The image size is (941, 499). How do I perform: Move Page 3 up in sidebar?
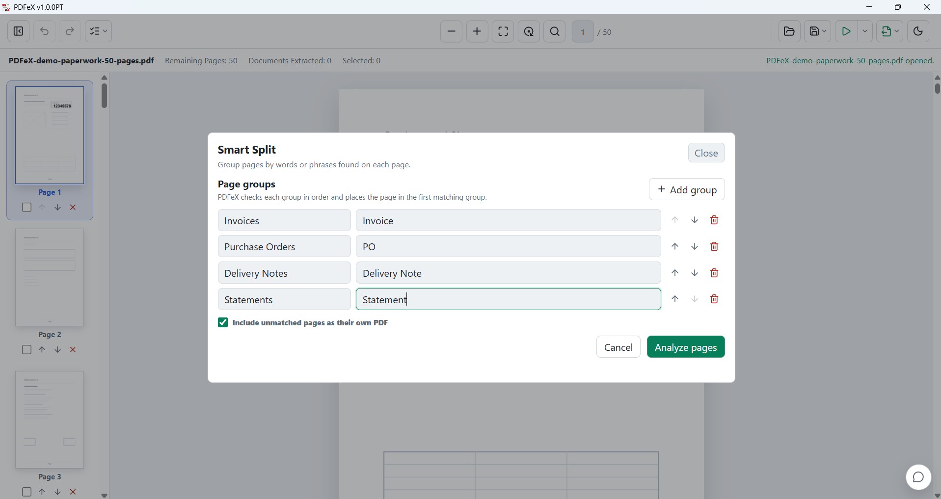tap(42, 492)
